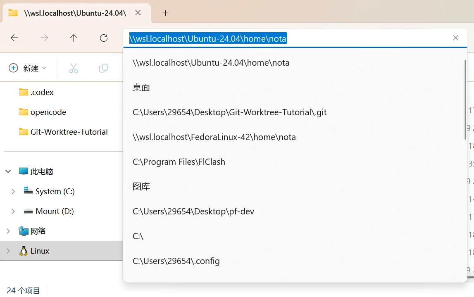This screenshot has width=474, height=297.
Task: Open the 新建 dropdown menu
Action: click(x=28, y=68)
